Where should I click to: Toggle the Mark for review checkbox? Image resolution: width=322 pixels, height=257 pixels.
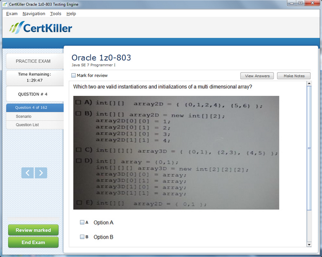point(74,76)
